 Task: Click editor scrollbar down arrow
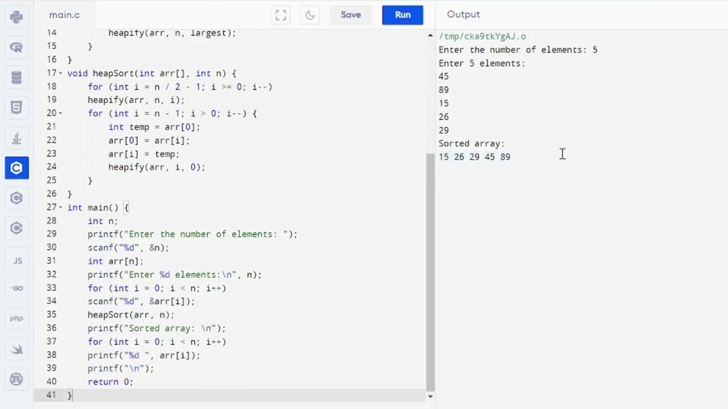[x=430, y=397]
